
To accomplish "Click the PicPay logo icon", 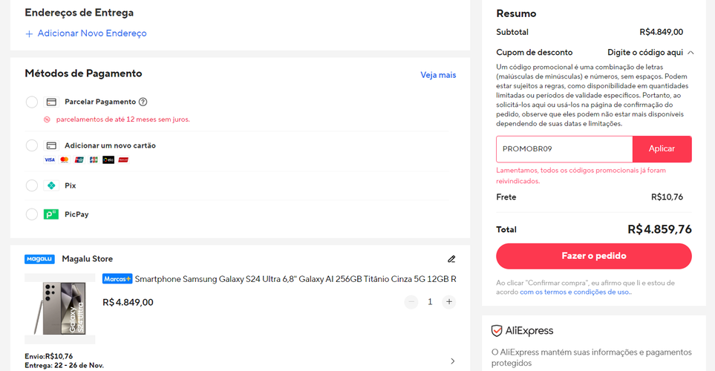I will [51, 214].
